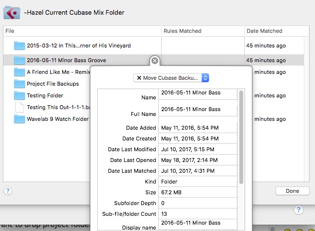
Task: Click the Name value field in popover
Action: [198, 94]
